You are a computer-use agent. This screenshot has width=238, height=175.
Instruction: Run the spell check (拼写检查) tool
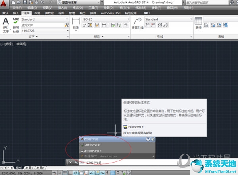pyautogui.click(x=16, y=24)
